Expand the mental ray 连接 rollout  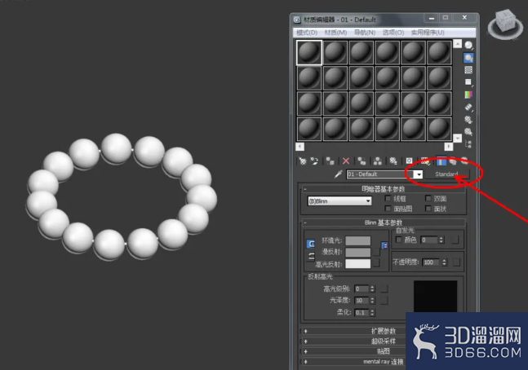click(353, 362)
